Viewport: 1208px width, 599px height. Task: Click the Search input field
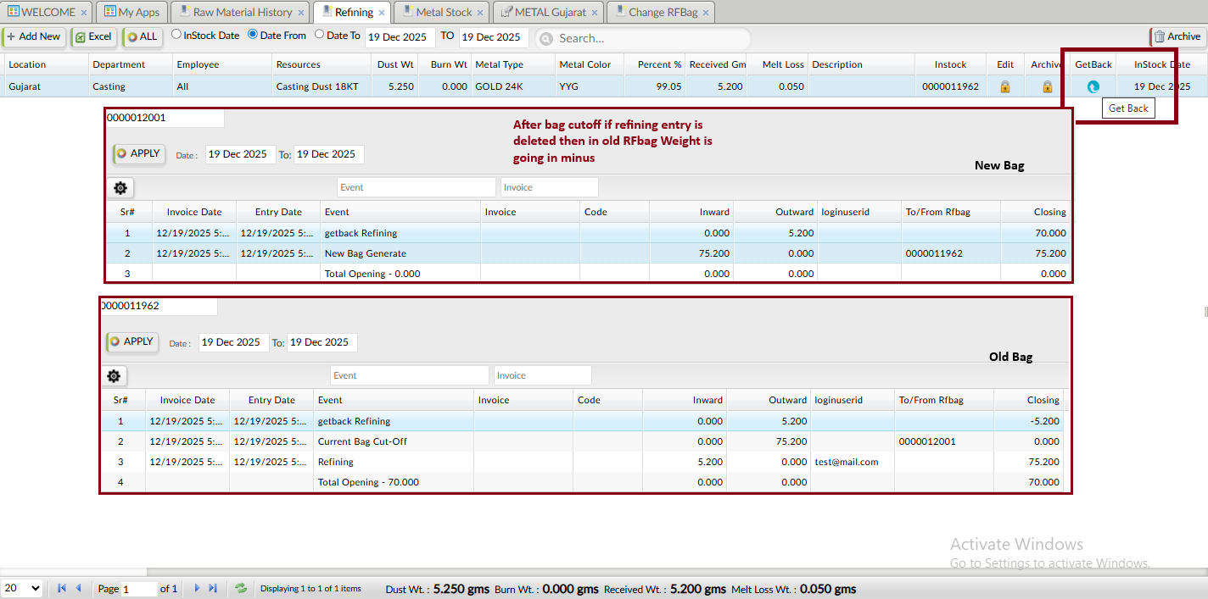(x=649, y=38)
